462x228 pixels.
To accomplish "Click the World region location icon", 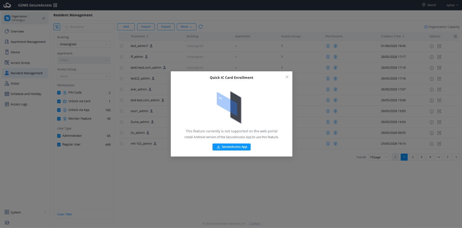I will [424, 5].
